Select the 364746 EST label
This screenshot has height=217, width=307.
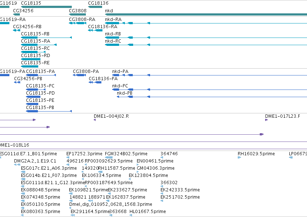click(169, 154)
